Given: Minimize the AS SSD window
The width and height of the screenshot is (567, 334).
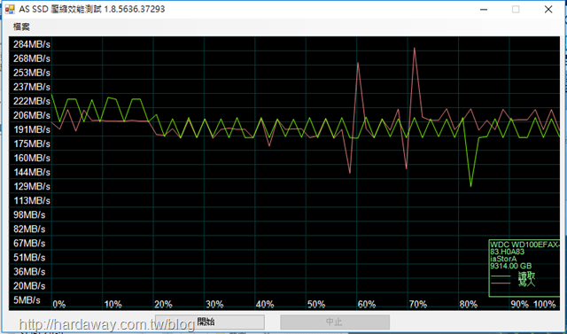Looking at the screenshot, I should pyautogui.click(x=483, y=10).
